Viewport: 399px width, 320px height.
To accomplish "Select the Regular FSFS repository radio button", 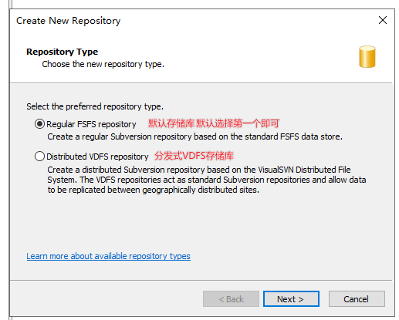I will click(39, 124).
